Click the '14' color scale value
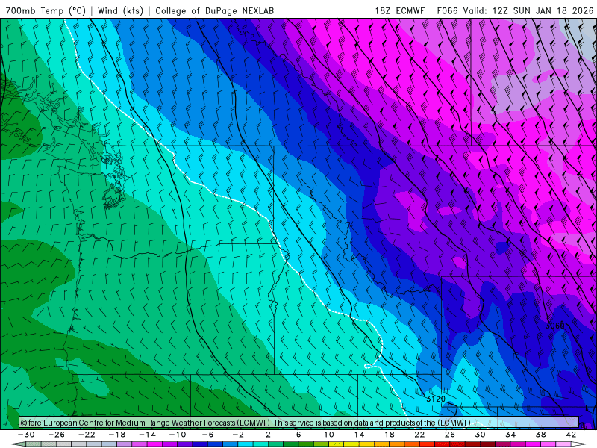This screenshot has width=597, height=448. [x=359, y=435]
